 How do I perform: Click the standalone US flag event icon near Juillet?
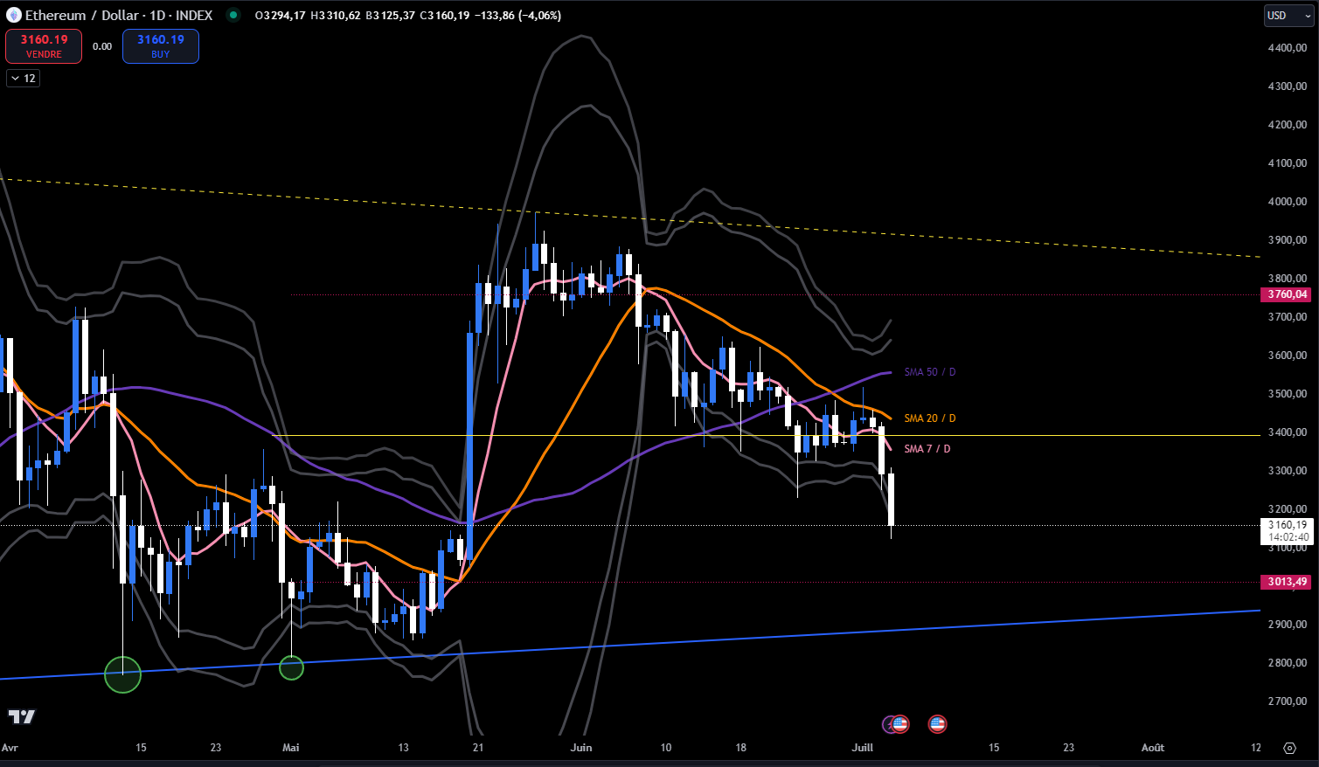936,723
